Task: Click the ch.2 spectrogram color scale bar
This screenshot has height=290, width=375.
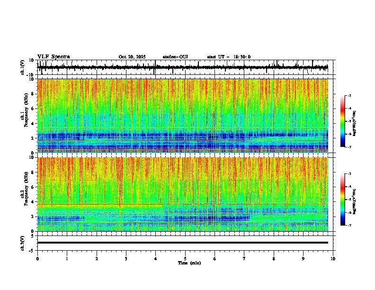Action: [x=342, y=199]
